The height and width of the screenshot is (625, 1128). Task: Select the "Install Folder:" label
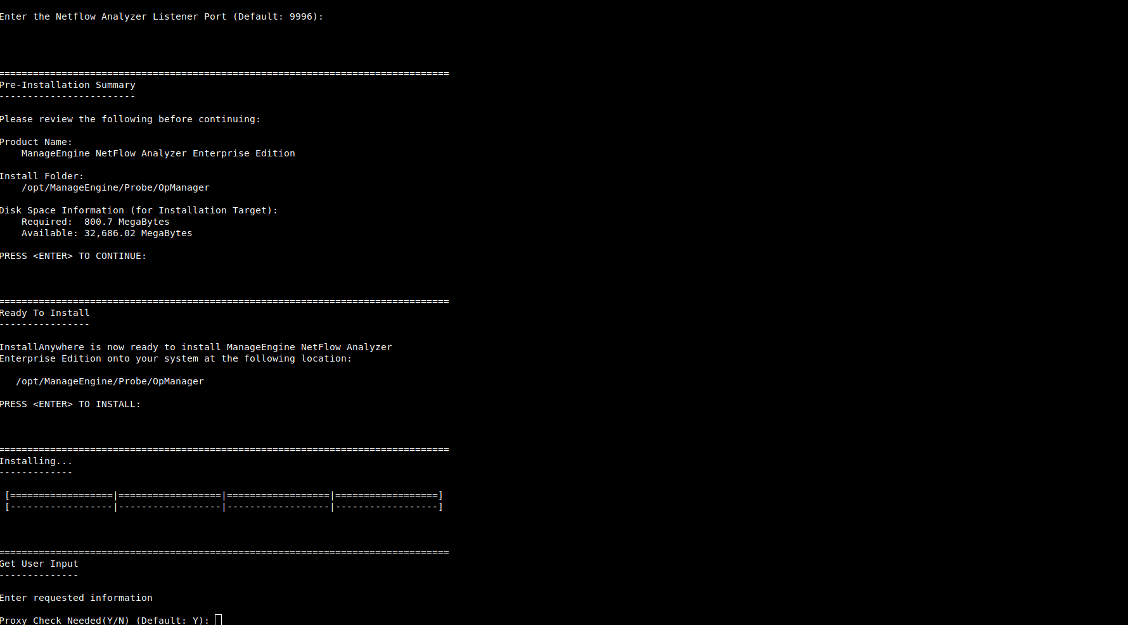[x=42, y=176]
